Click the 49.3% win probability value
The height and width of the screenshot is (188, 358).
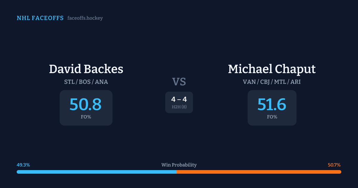click(x=23, y=165)
